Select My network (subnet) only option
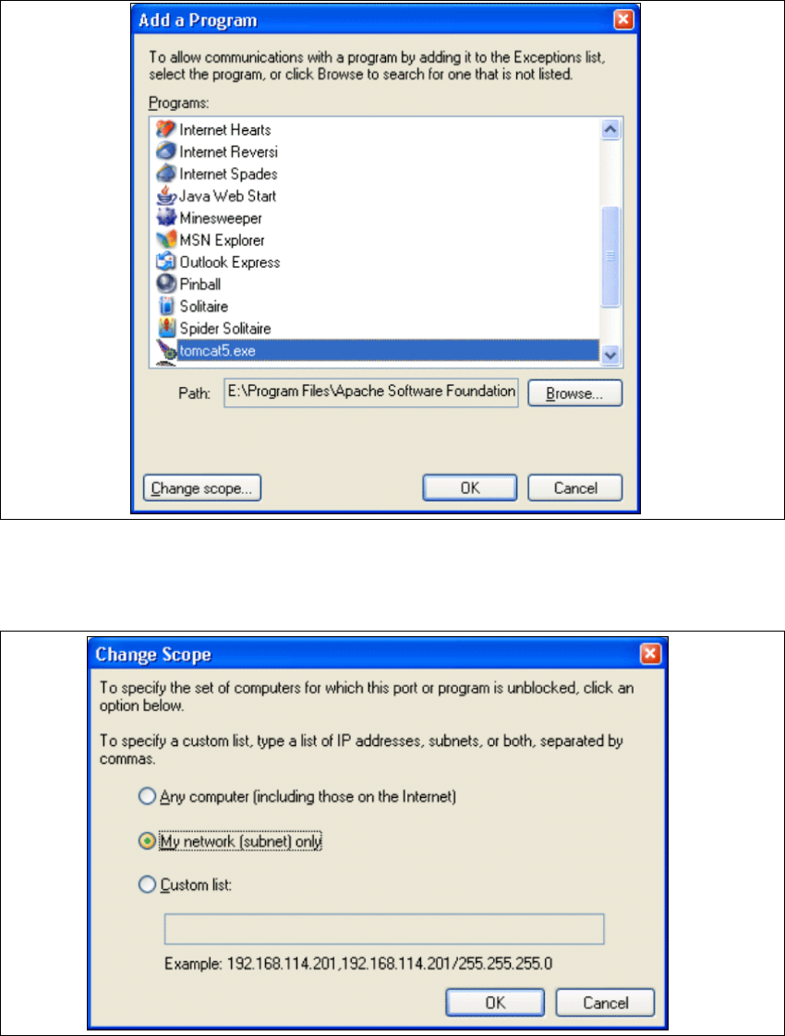The height and width of the screenshot is (1036, 785). pos(147,841)
